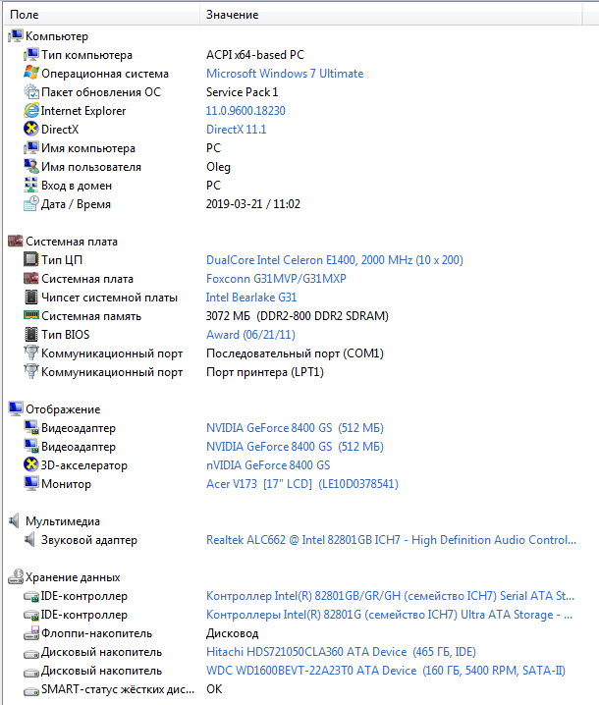Image resolution: width=599 pixels, height=705 pixels.
Task: Click the Монитор row icon
Action: 31,483
